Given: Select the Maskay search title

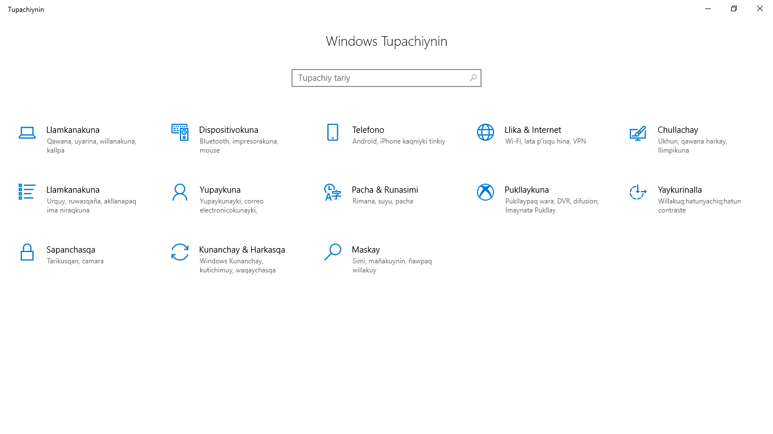Looking at the screenshot, I should tap(366, 250).
